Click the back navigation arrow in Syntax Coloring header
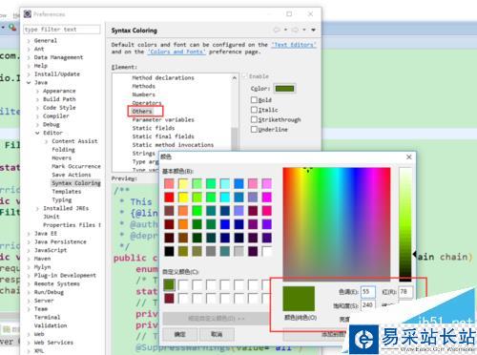477x355 pixels. tap(277, 30)
